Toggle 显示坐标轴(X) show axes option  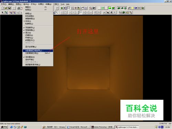pyautogui.click(x=38, y=47)
